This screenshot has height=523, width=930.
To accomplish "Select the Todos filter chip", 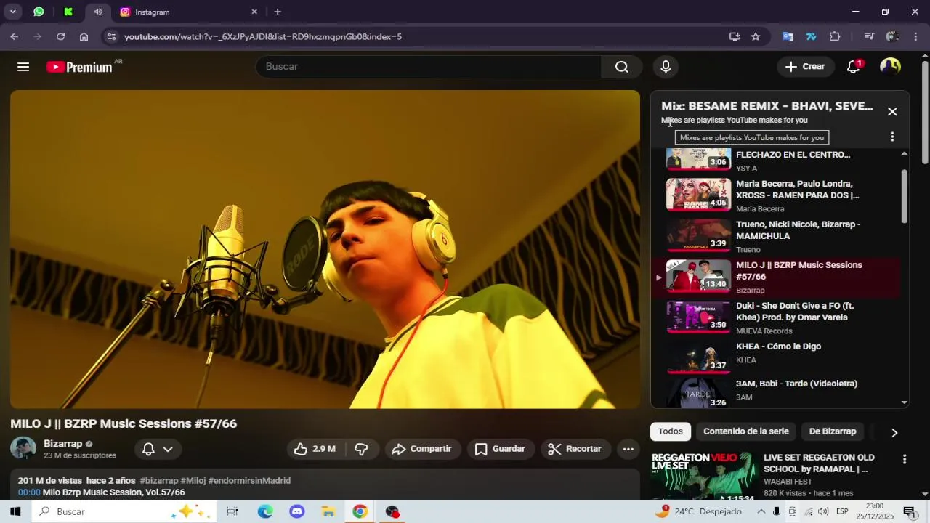I will [671, 431].
